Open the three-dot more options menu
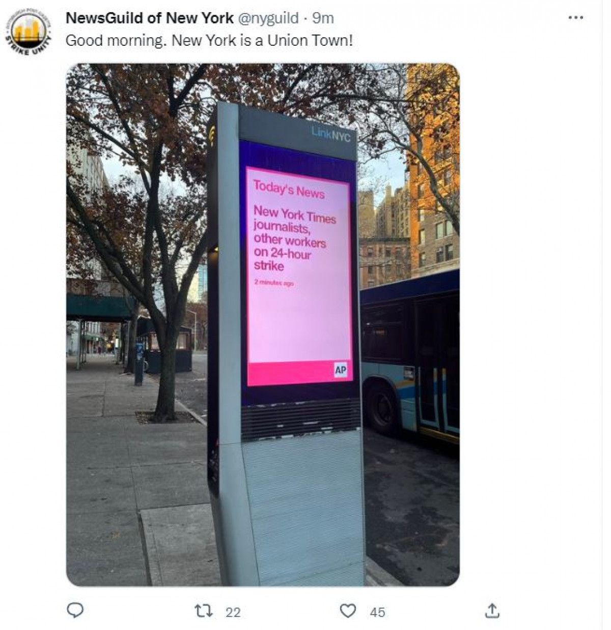 point(575,18)
